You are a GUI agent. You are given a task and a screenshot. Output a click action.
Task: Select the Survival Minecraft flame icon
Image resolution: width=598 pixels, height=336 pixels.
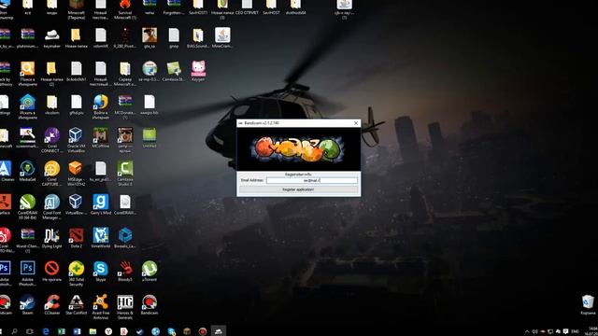[125, 9]
